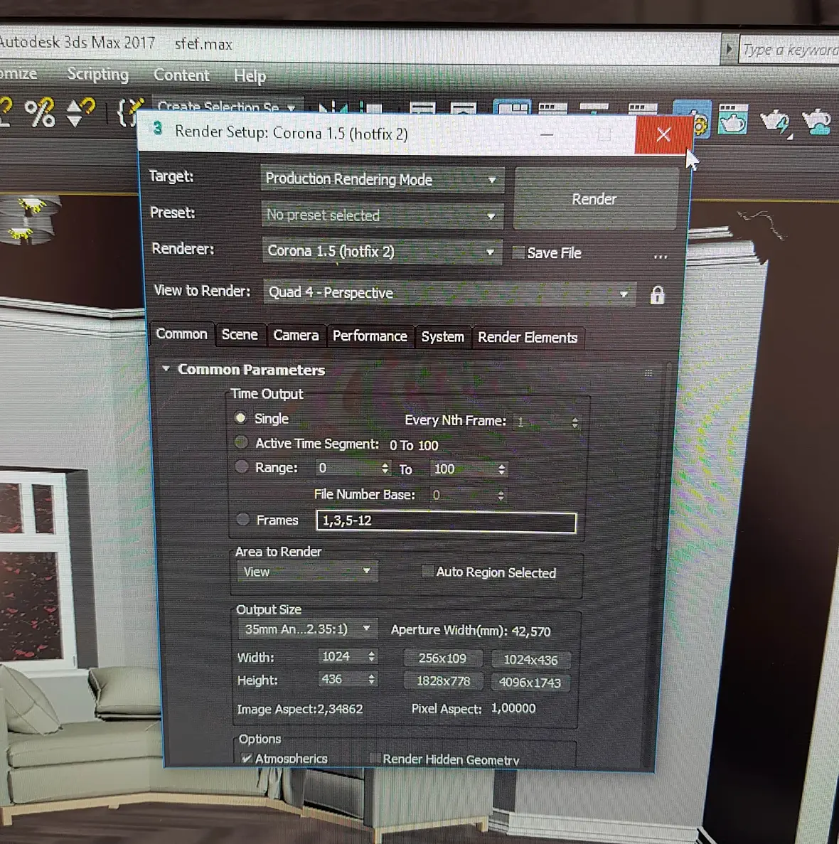Click the Render button

[594, 198]
